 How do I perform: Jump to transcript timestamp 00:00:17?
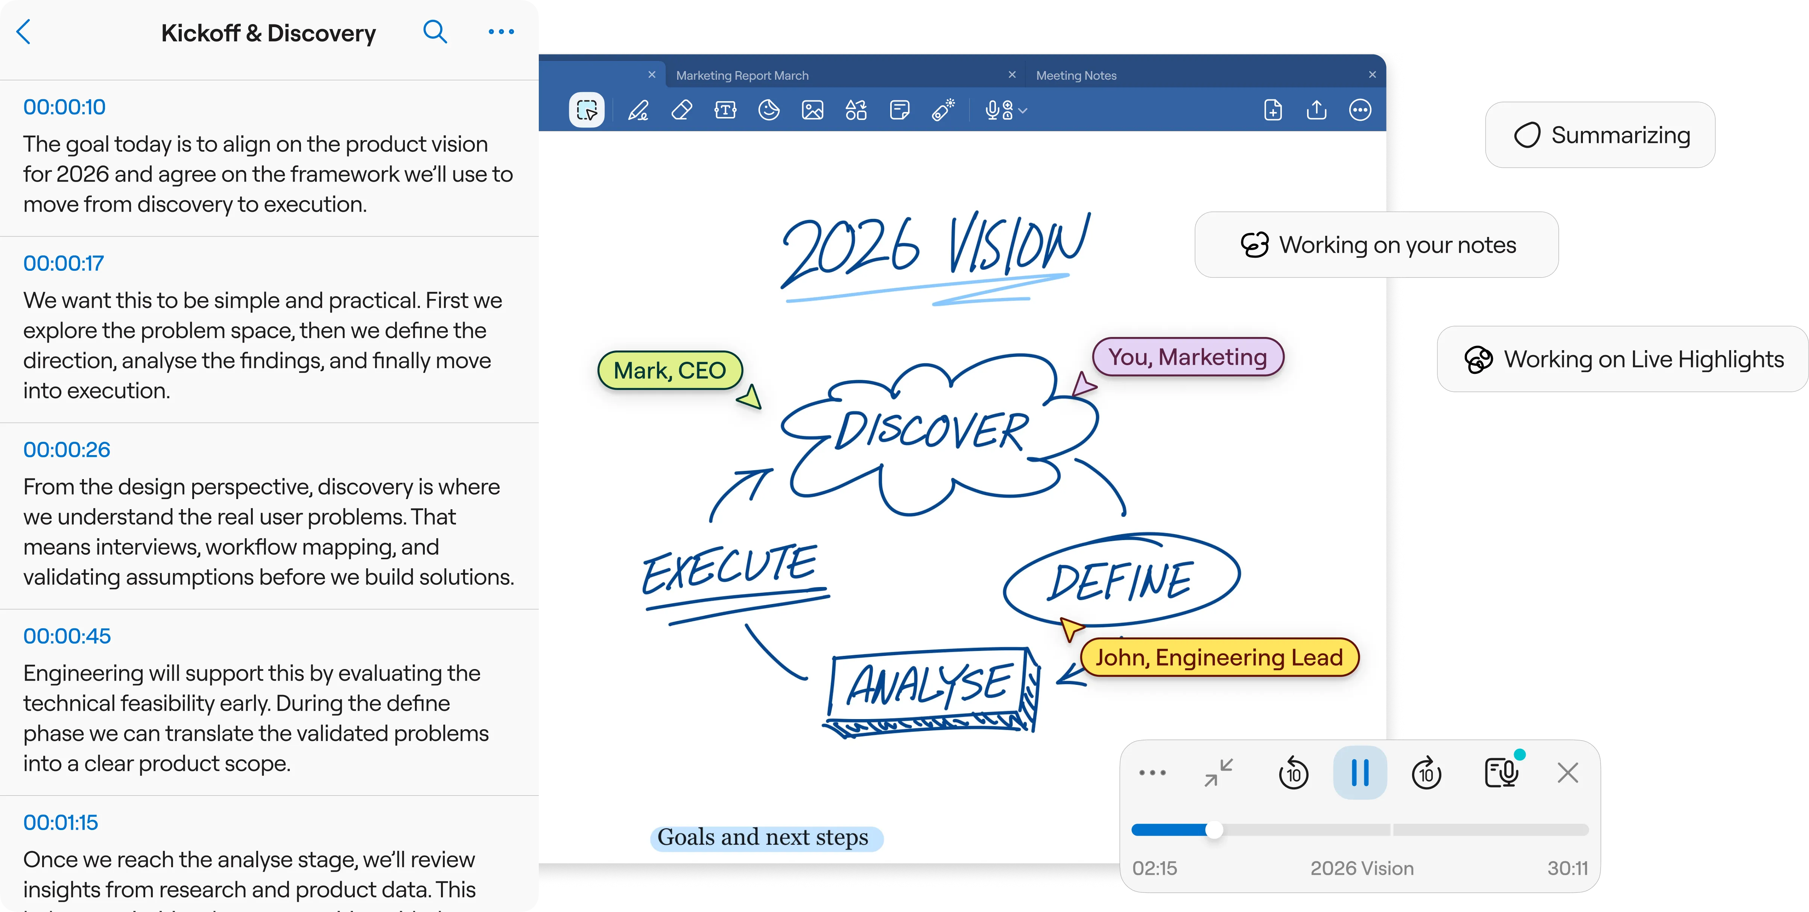pos(63,263)
